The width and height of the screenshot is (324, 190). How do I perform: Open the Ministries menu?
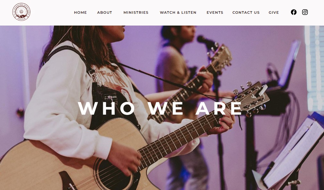point(136,12)
